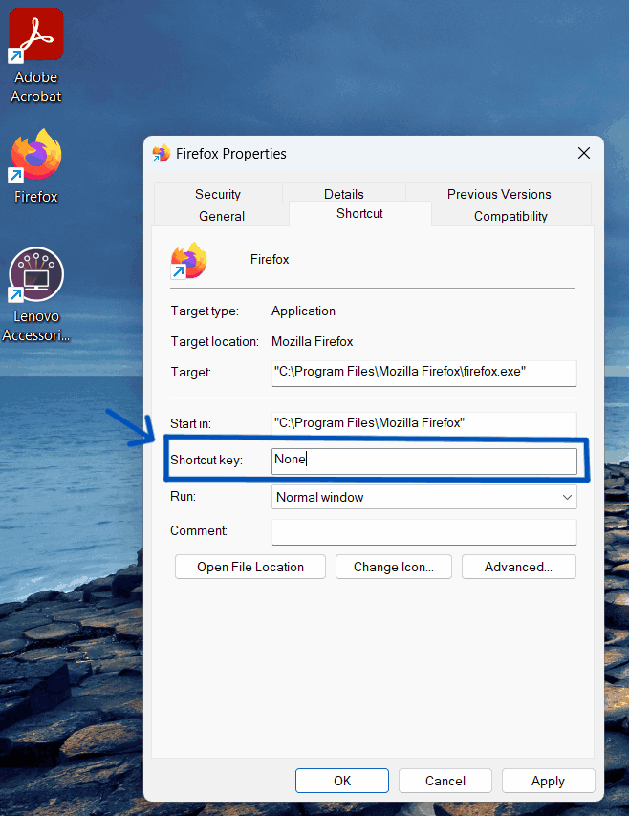The width and height of the screenshot is (629, 816).
Task: Click the 'Mozilla Firefox' target location text
Action: pyautogui.click(x=313, y=341)
